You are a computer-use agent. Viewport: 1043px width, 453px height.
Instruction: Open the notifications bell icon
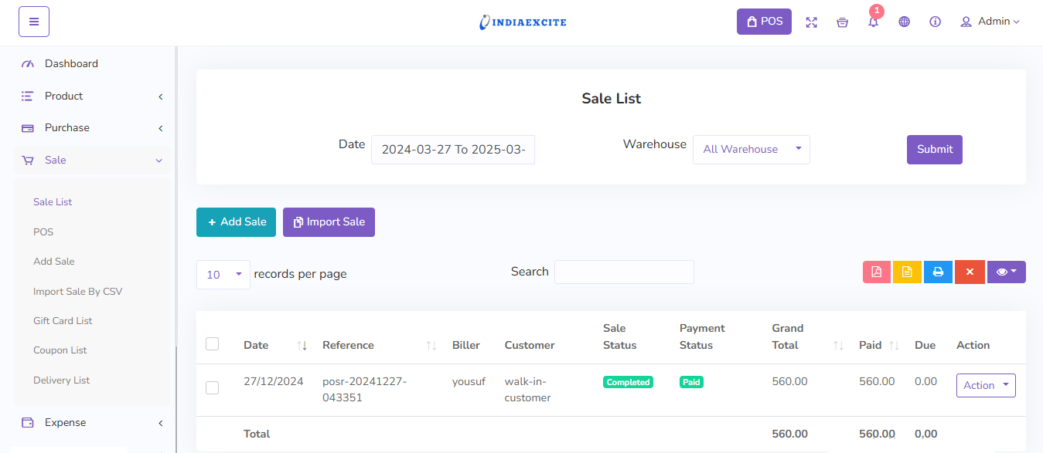point(873,22)
